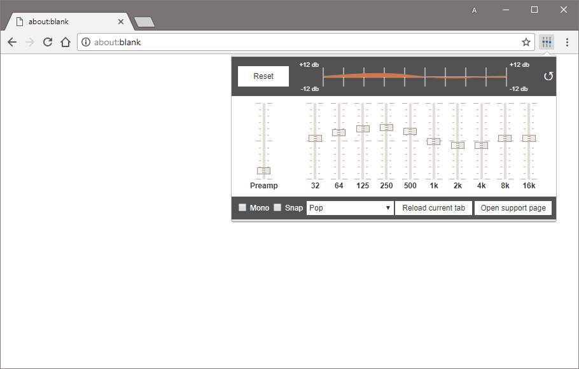Reload the page using the browser refresh icon
This screenshot has height=369, width=579.
48,42
